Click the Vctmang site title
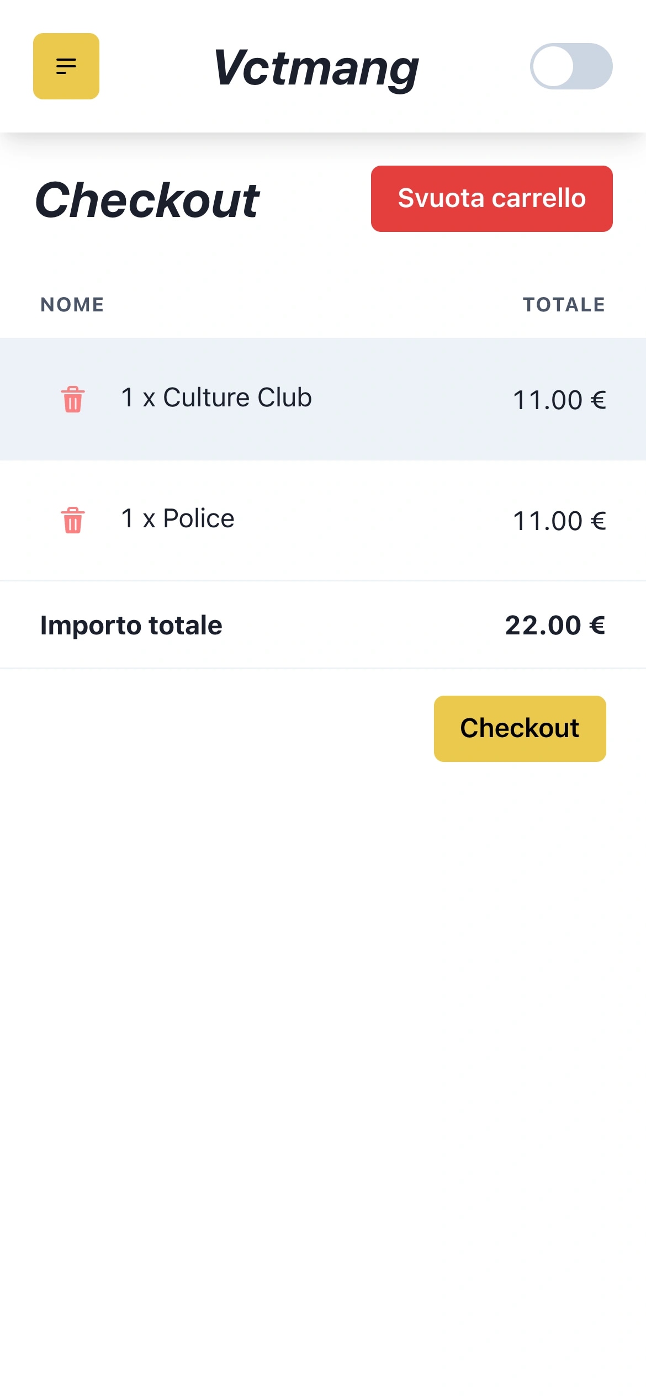646x1398 pixels. [x=316, y=67]
